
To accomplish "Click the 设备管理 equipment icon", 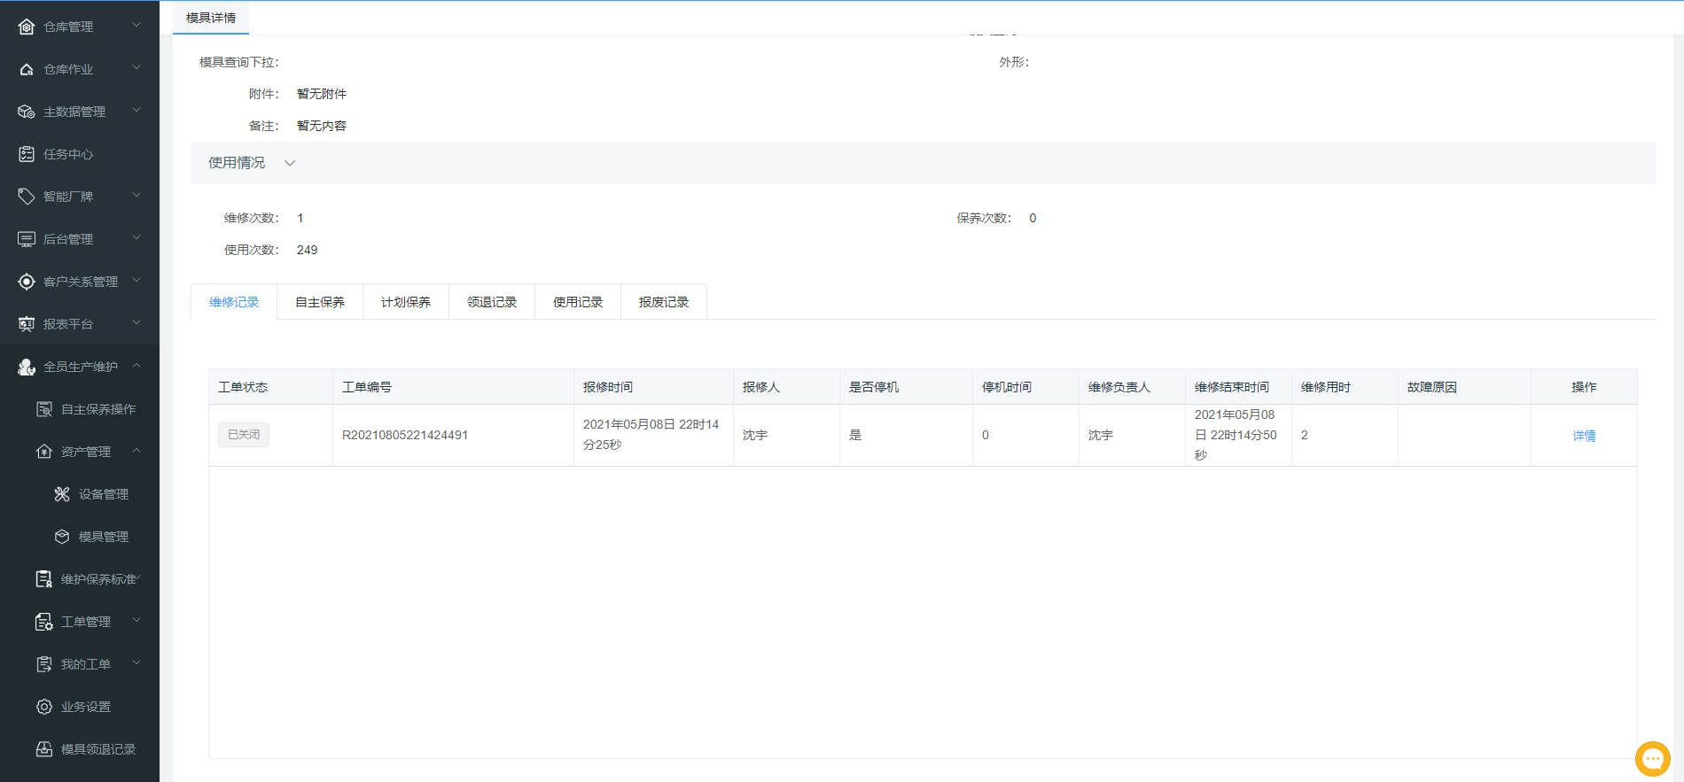I will pyautogui.click(x=62, y=494).
